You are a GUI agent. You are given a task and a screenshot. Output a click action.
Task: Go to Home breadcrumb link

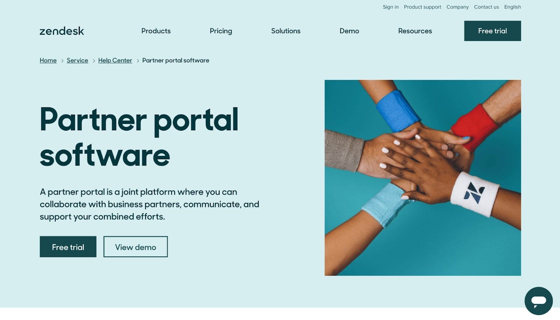(48, 60)
